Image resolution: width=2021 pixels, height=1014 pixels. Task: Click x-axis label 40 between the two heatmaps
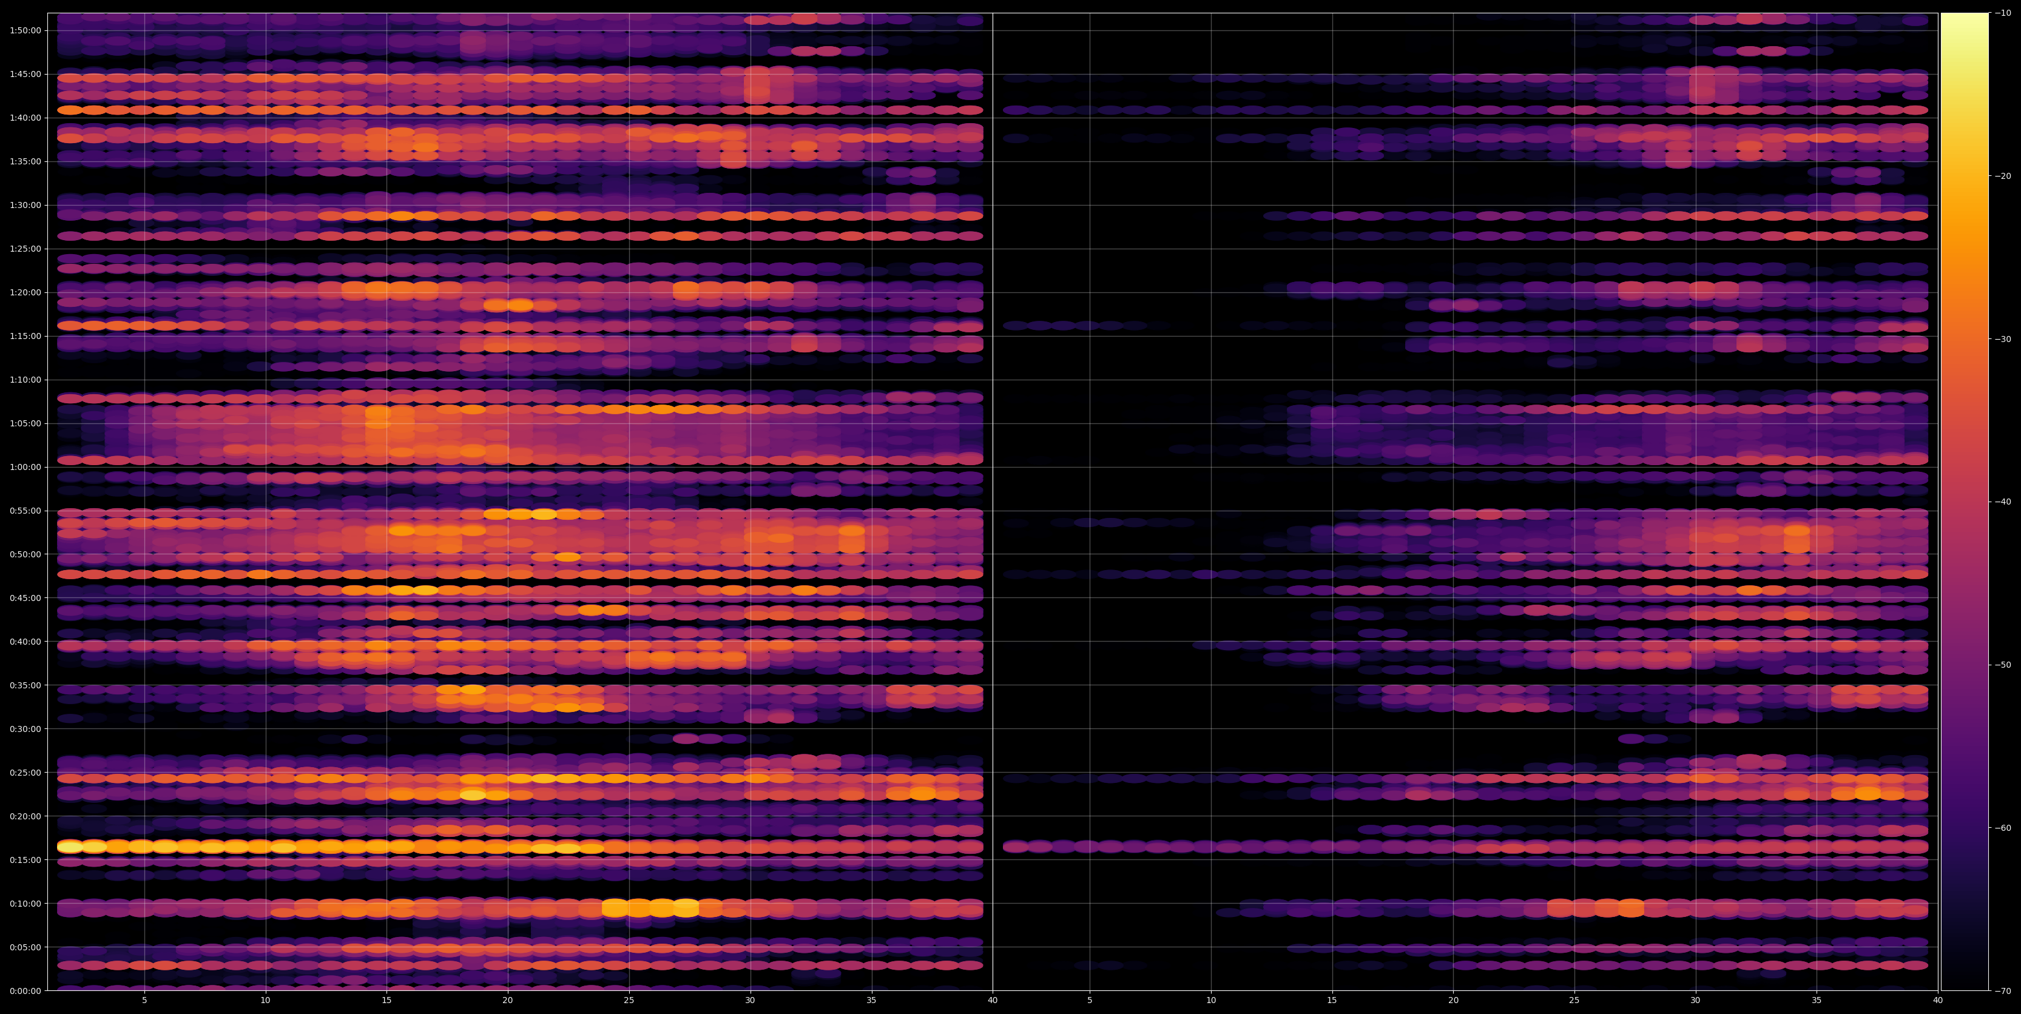993,1000
